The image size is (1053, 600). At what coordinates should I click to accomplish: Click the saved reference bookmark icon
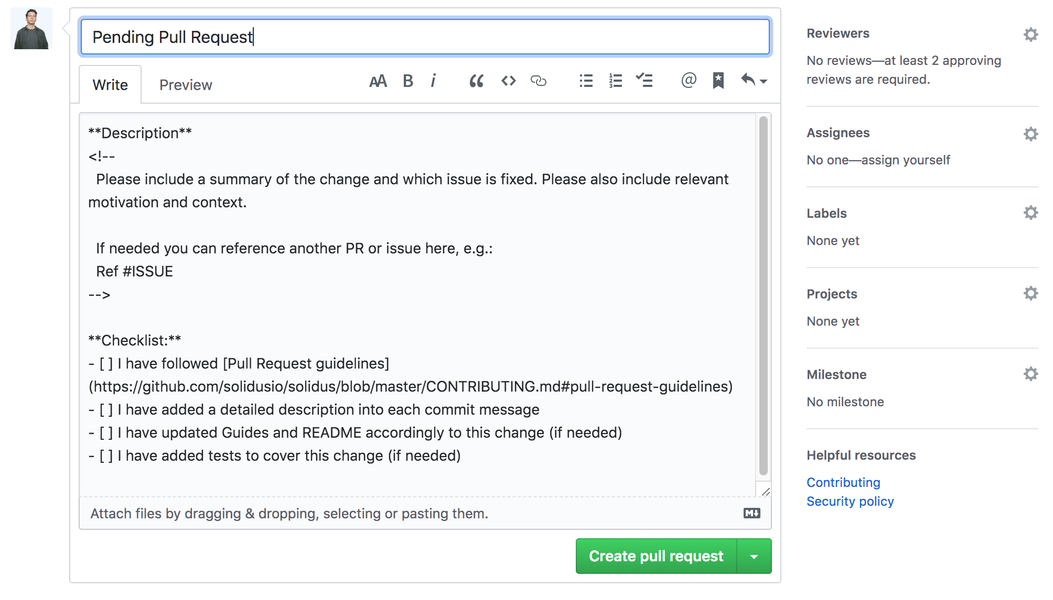(x=718, y=81)
